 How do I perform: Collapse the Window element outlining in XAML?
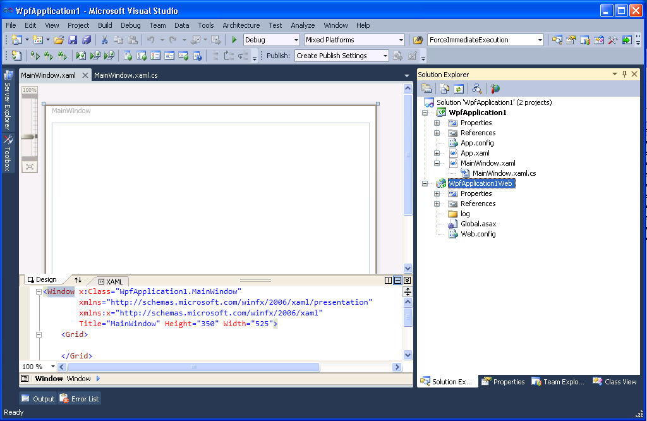pyautogui.click(x=39, y=292)
